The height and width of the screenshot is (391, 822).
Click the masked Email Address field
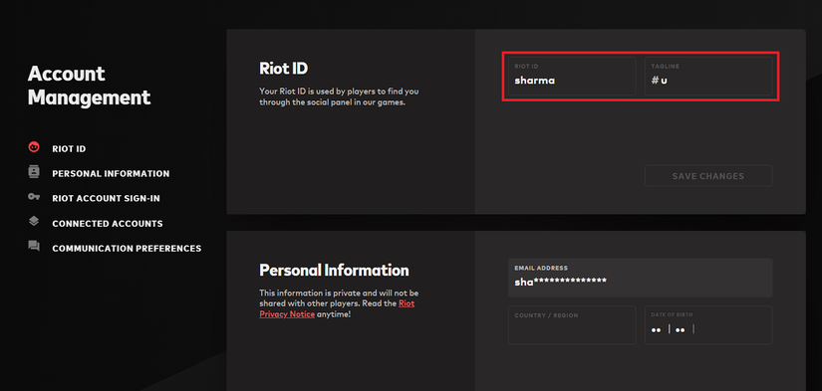[x=640, y=278]
